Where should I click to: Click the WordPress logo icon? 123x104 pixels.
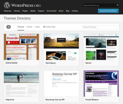[x=7, y=5]
